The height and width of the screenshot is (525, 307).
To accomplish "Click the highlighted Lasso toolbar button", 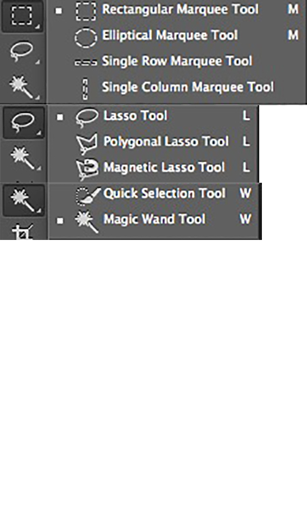I will (23, 123).
